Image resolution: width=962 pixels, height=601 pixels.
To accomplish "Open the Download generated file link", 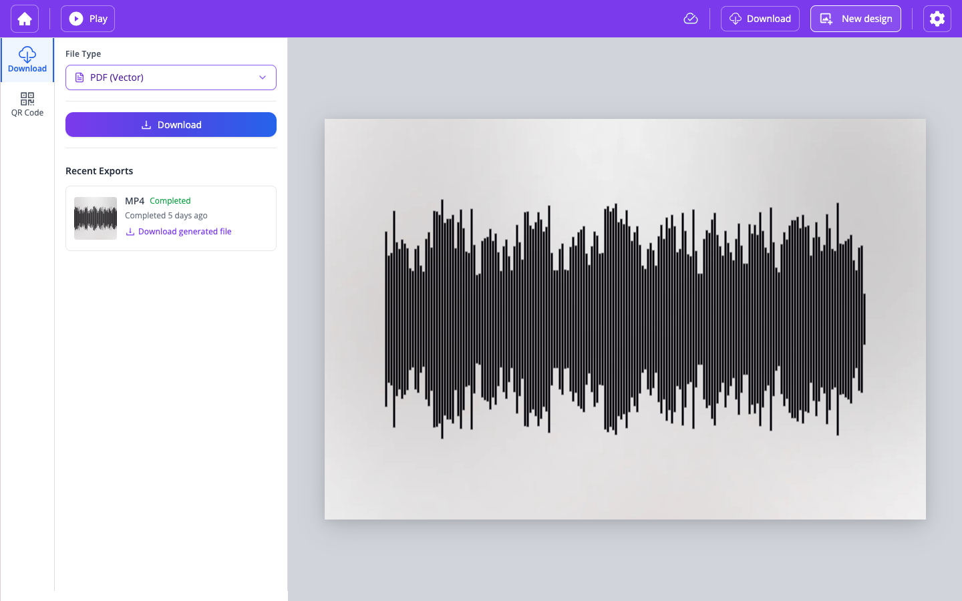I will coord(184,231).
